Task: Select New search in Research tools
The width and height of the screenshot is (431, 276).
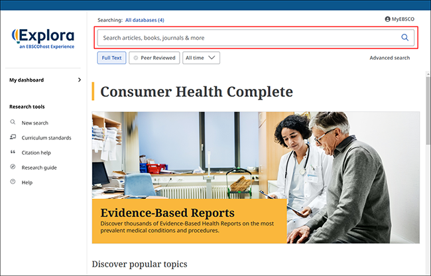Action: click(x=35, y=123)
